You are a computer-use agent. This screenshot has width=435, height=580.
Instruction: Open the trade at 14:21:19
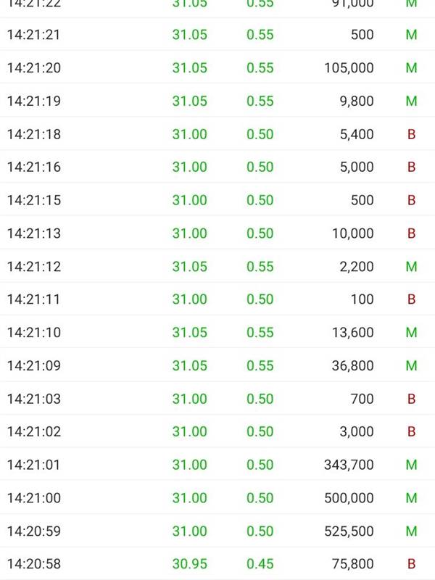(x=217, y=101)
